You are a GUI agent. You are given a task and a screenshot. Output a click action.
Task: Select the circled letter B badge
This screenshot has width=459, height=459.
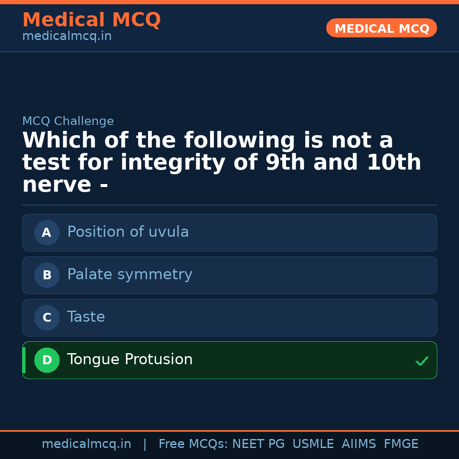tap(47, 275)
